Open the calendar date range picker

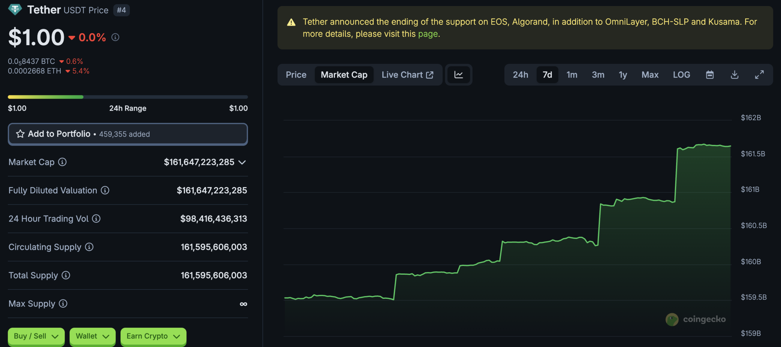710,75
